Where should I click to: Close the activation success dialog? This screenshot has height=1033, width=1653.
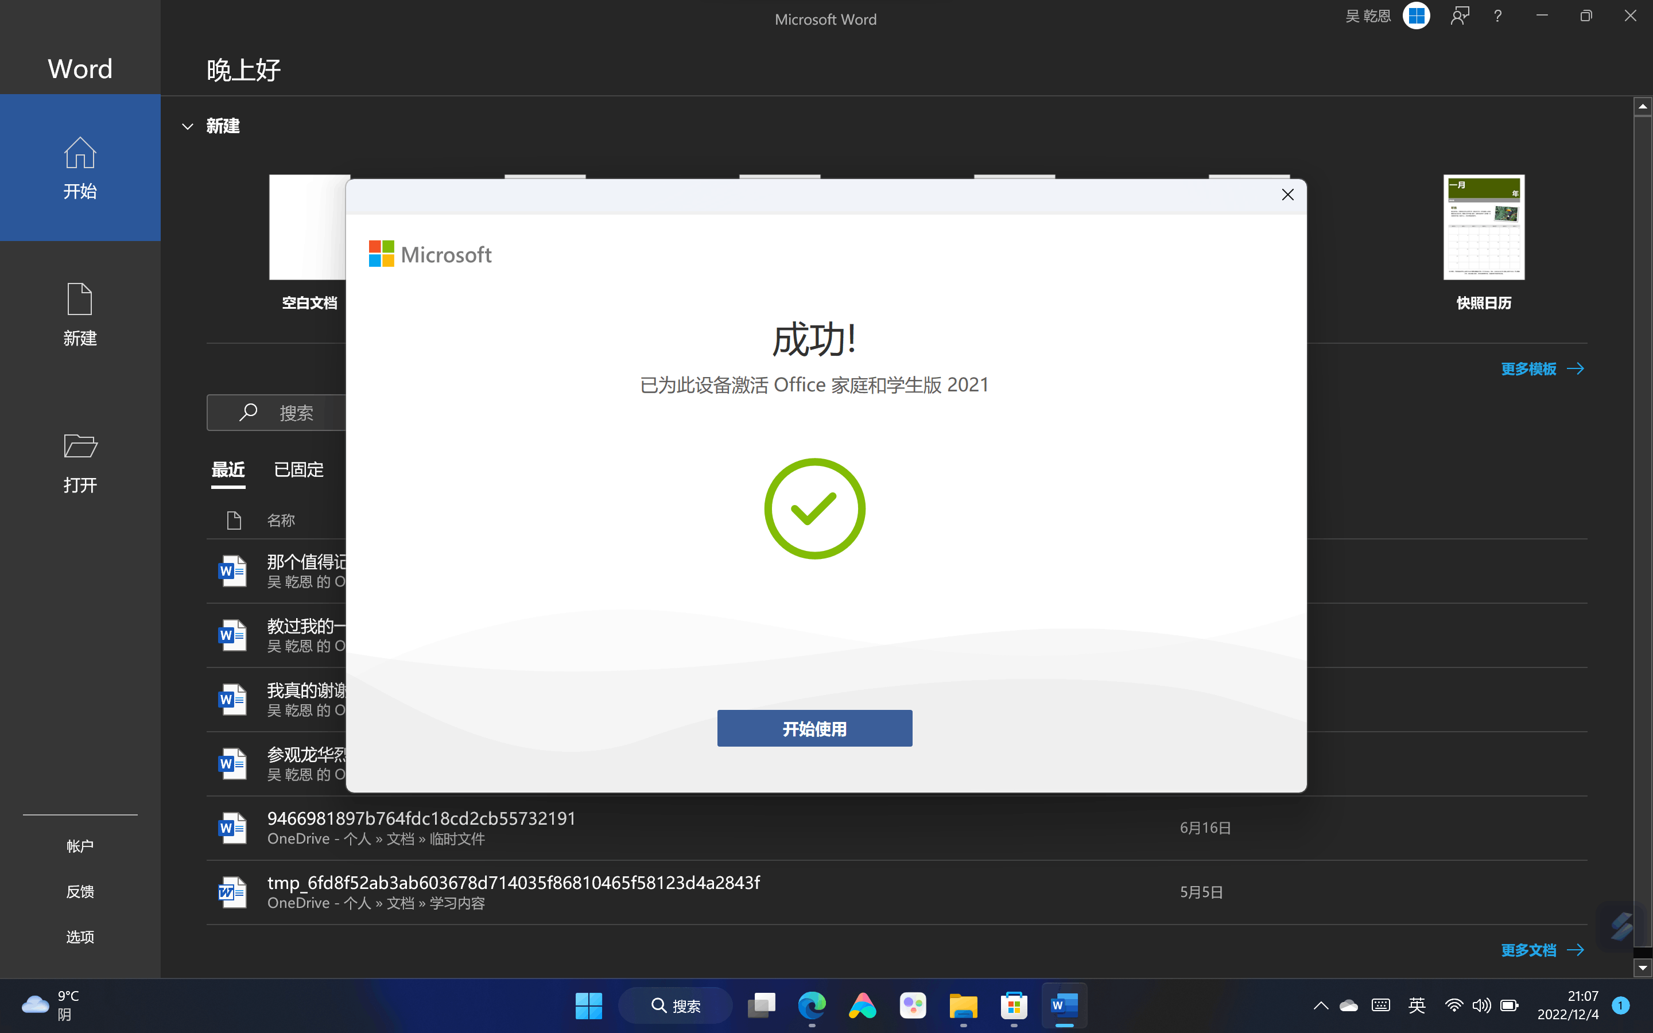click(1287, 194)
